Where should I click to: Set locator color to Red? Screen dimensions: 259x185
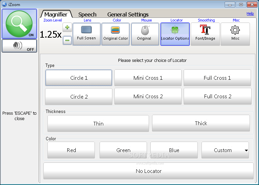[x=71, y=150]
